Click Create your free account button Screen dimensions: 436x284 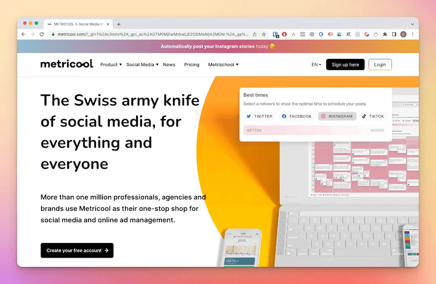click(77, 251)
